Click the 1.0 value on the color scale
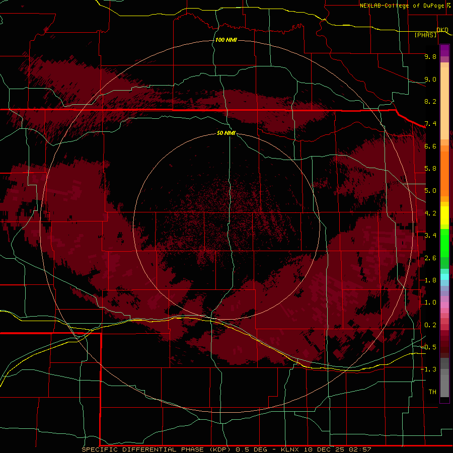The height and width of the screenshot is (453, 453). tap(430, 303)
